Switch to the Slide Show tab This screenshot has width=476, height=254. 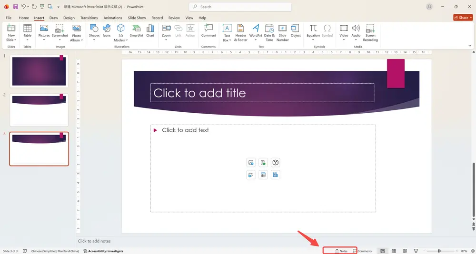[x=137, y=18]
